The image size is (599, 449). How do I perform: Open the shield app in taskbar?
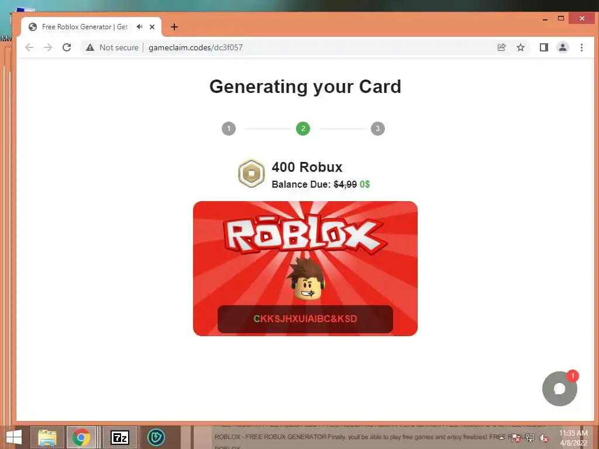click(156, 437)
